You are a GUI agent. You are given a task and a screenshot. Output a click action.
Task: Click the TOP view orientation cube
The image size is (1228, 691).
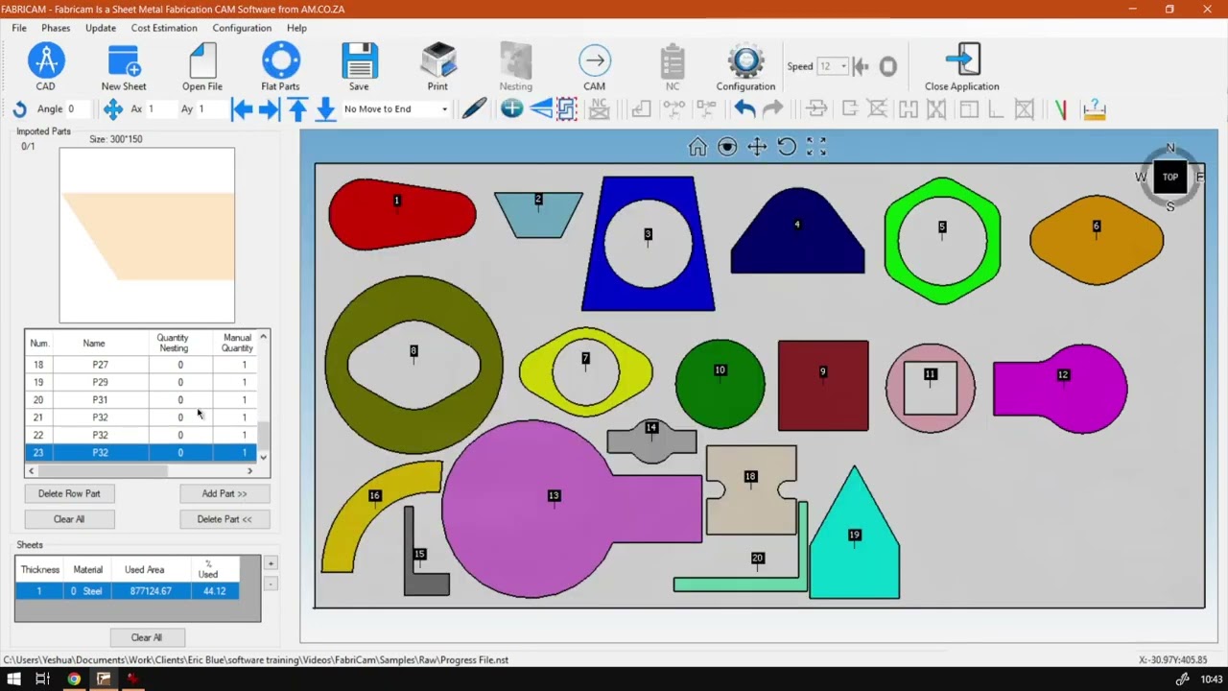(1169, 177)
